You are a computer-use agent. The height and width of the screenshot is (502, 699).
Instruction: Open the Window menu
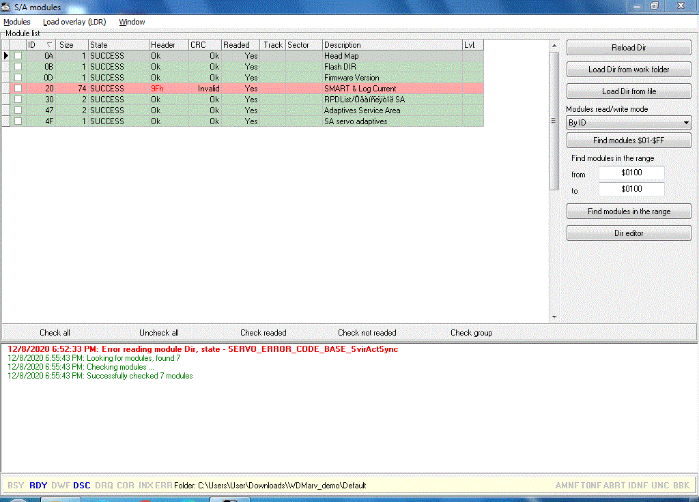[132, 22]
